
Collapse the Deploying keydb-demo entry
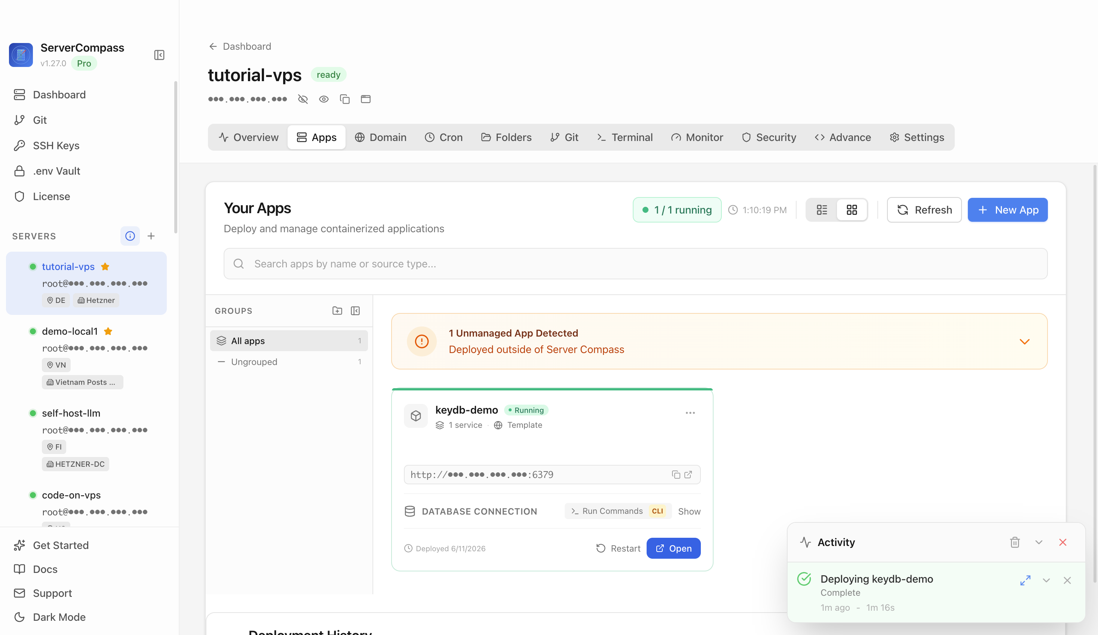click(x=1046, y=580)
